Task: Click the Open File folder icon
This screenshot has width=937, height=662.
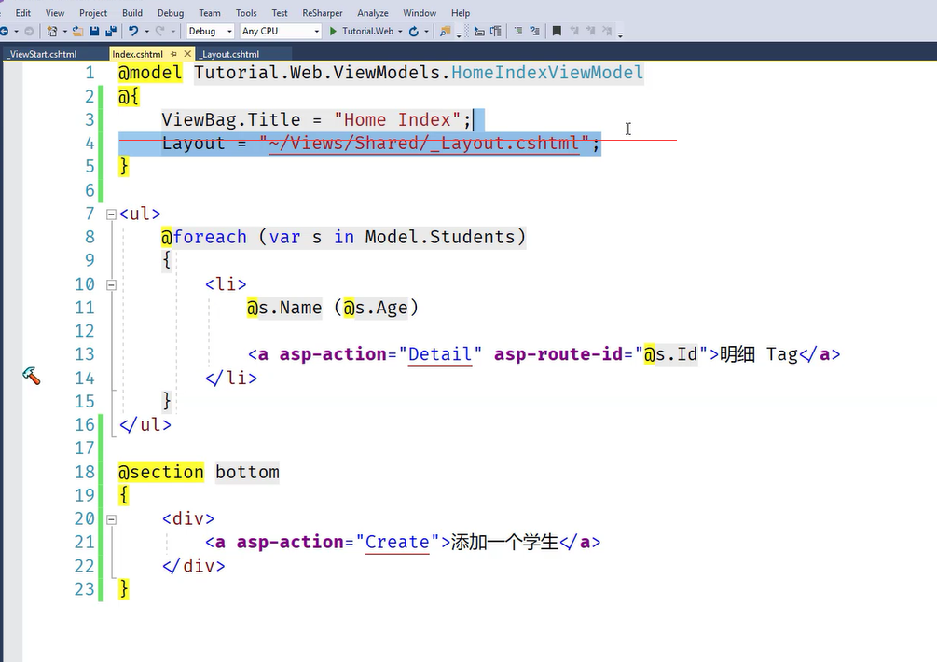Action: pyautogui.click(x=79, y=32)
